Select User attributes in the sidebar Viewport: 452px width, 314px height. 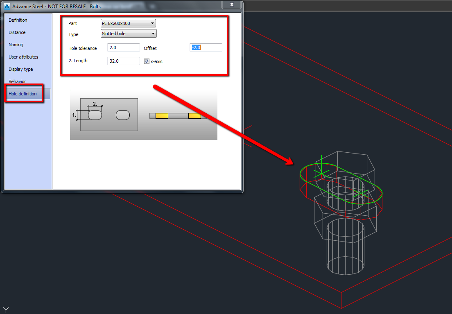23,56
